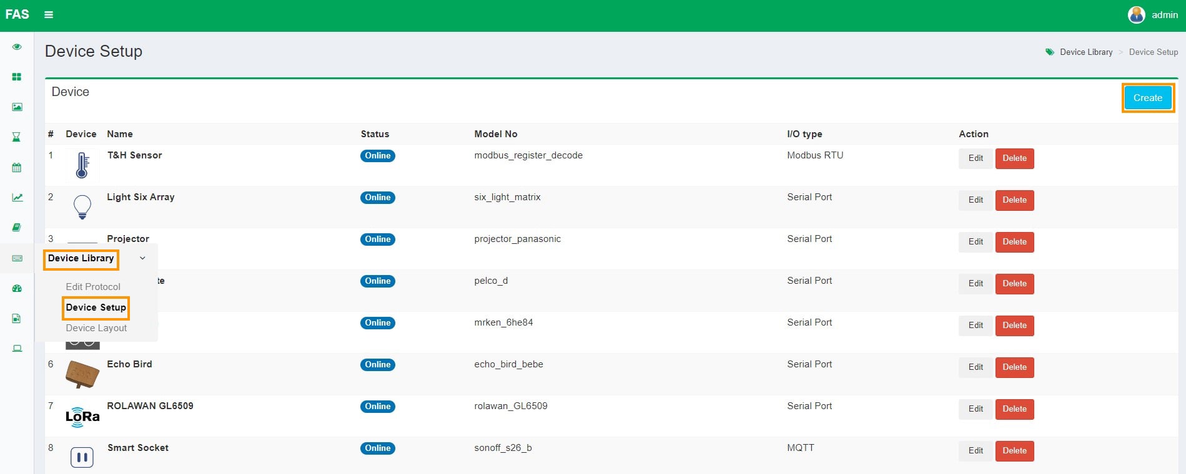Open the admin user menu

pos(1153,15)
